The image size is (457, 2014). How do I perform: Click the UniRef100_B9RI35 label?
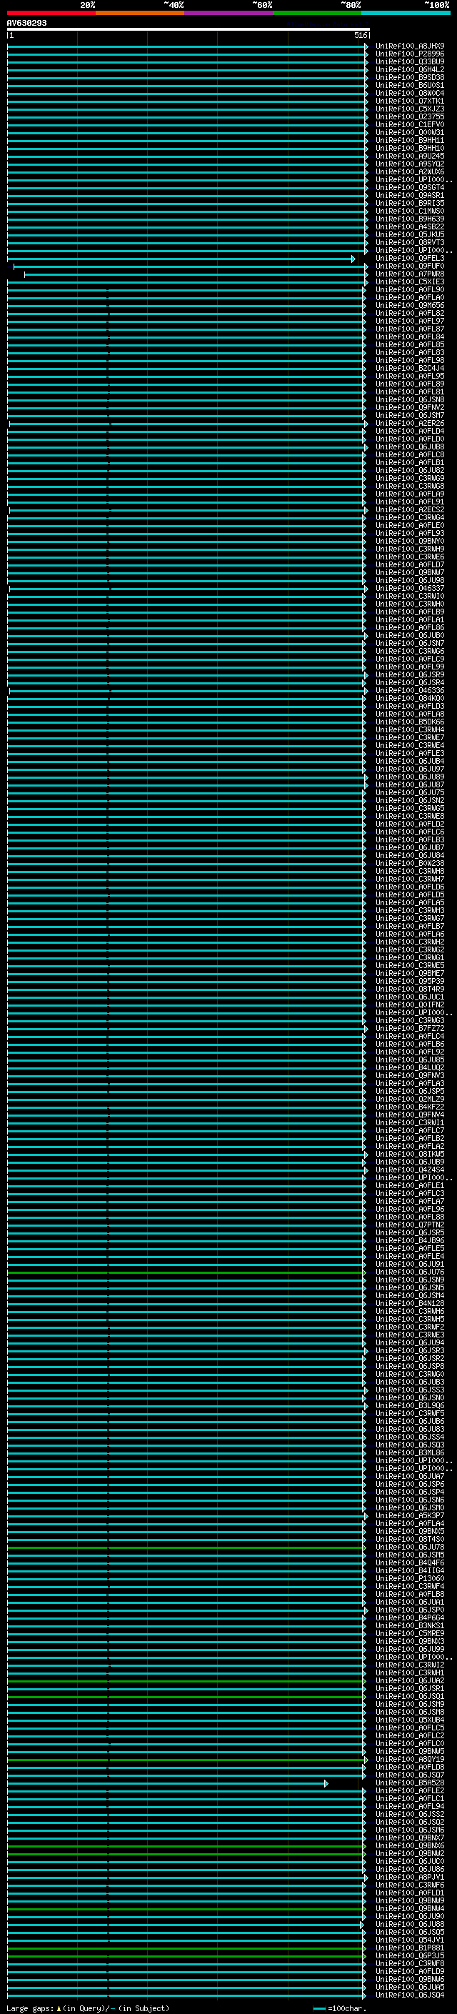(410, 204)
